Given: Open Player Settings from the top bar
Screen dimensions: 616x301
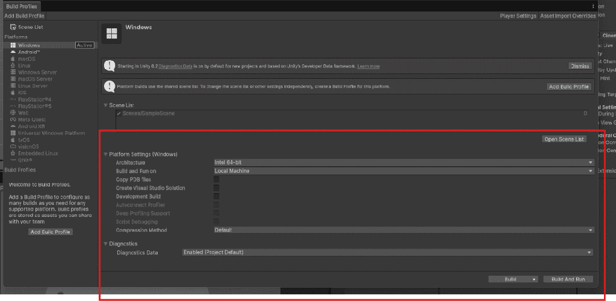Looking at the screenshot, I should [518, 16].
